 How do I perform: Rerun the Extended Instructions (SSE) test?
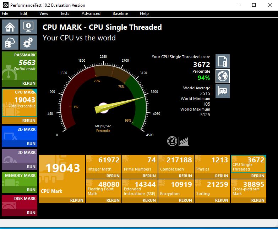click(140, 200)
